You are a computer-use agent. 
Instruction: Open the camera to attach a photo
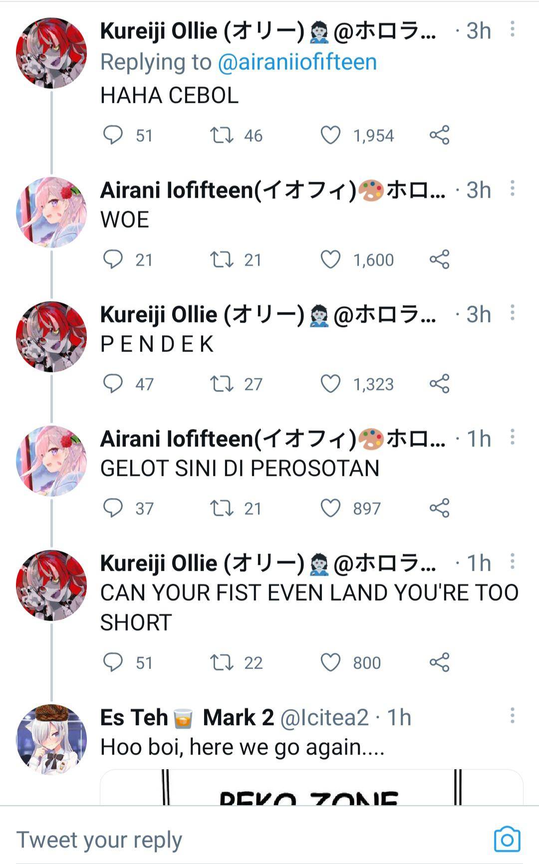(507, 840)
